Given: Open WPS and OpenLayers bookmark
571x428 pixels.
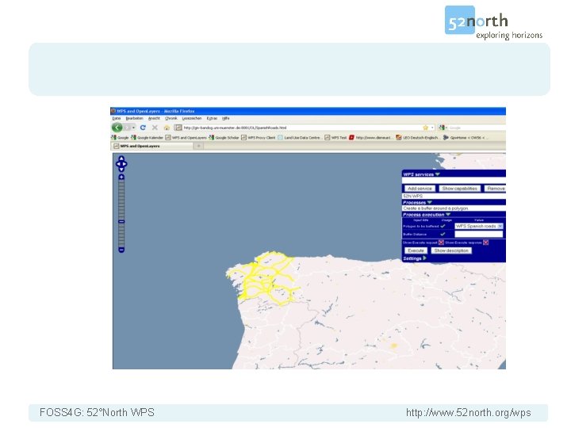Looking at the screenshot, I should 186,138.
